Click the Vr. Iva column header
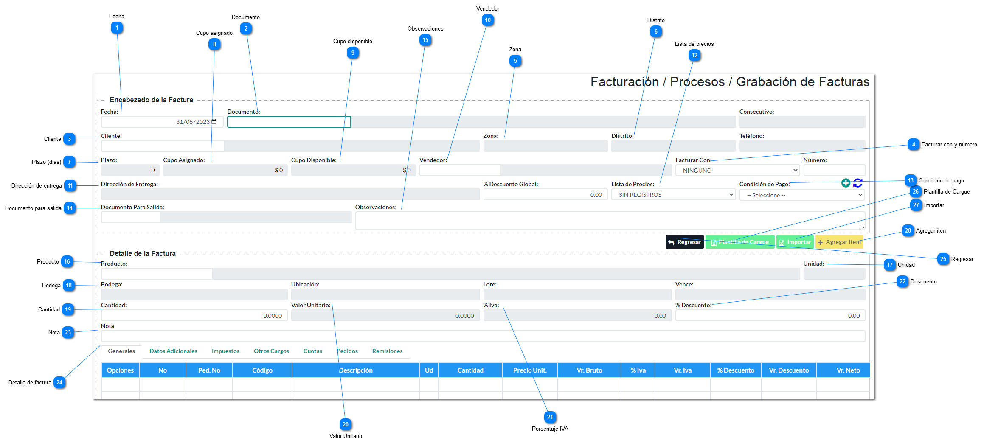Viewport: 984px width, 446px height. coord(683,370)
